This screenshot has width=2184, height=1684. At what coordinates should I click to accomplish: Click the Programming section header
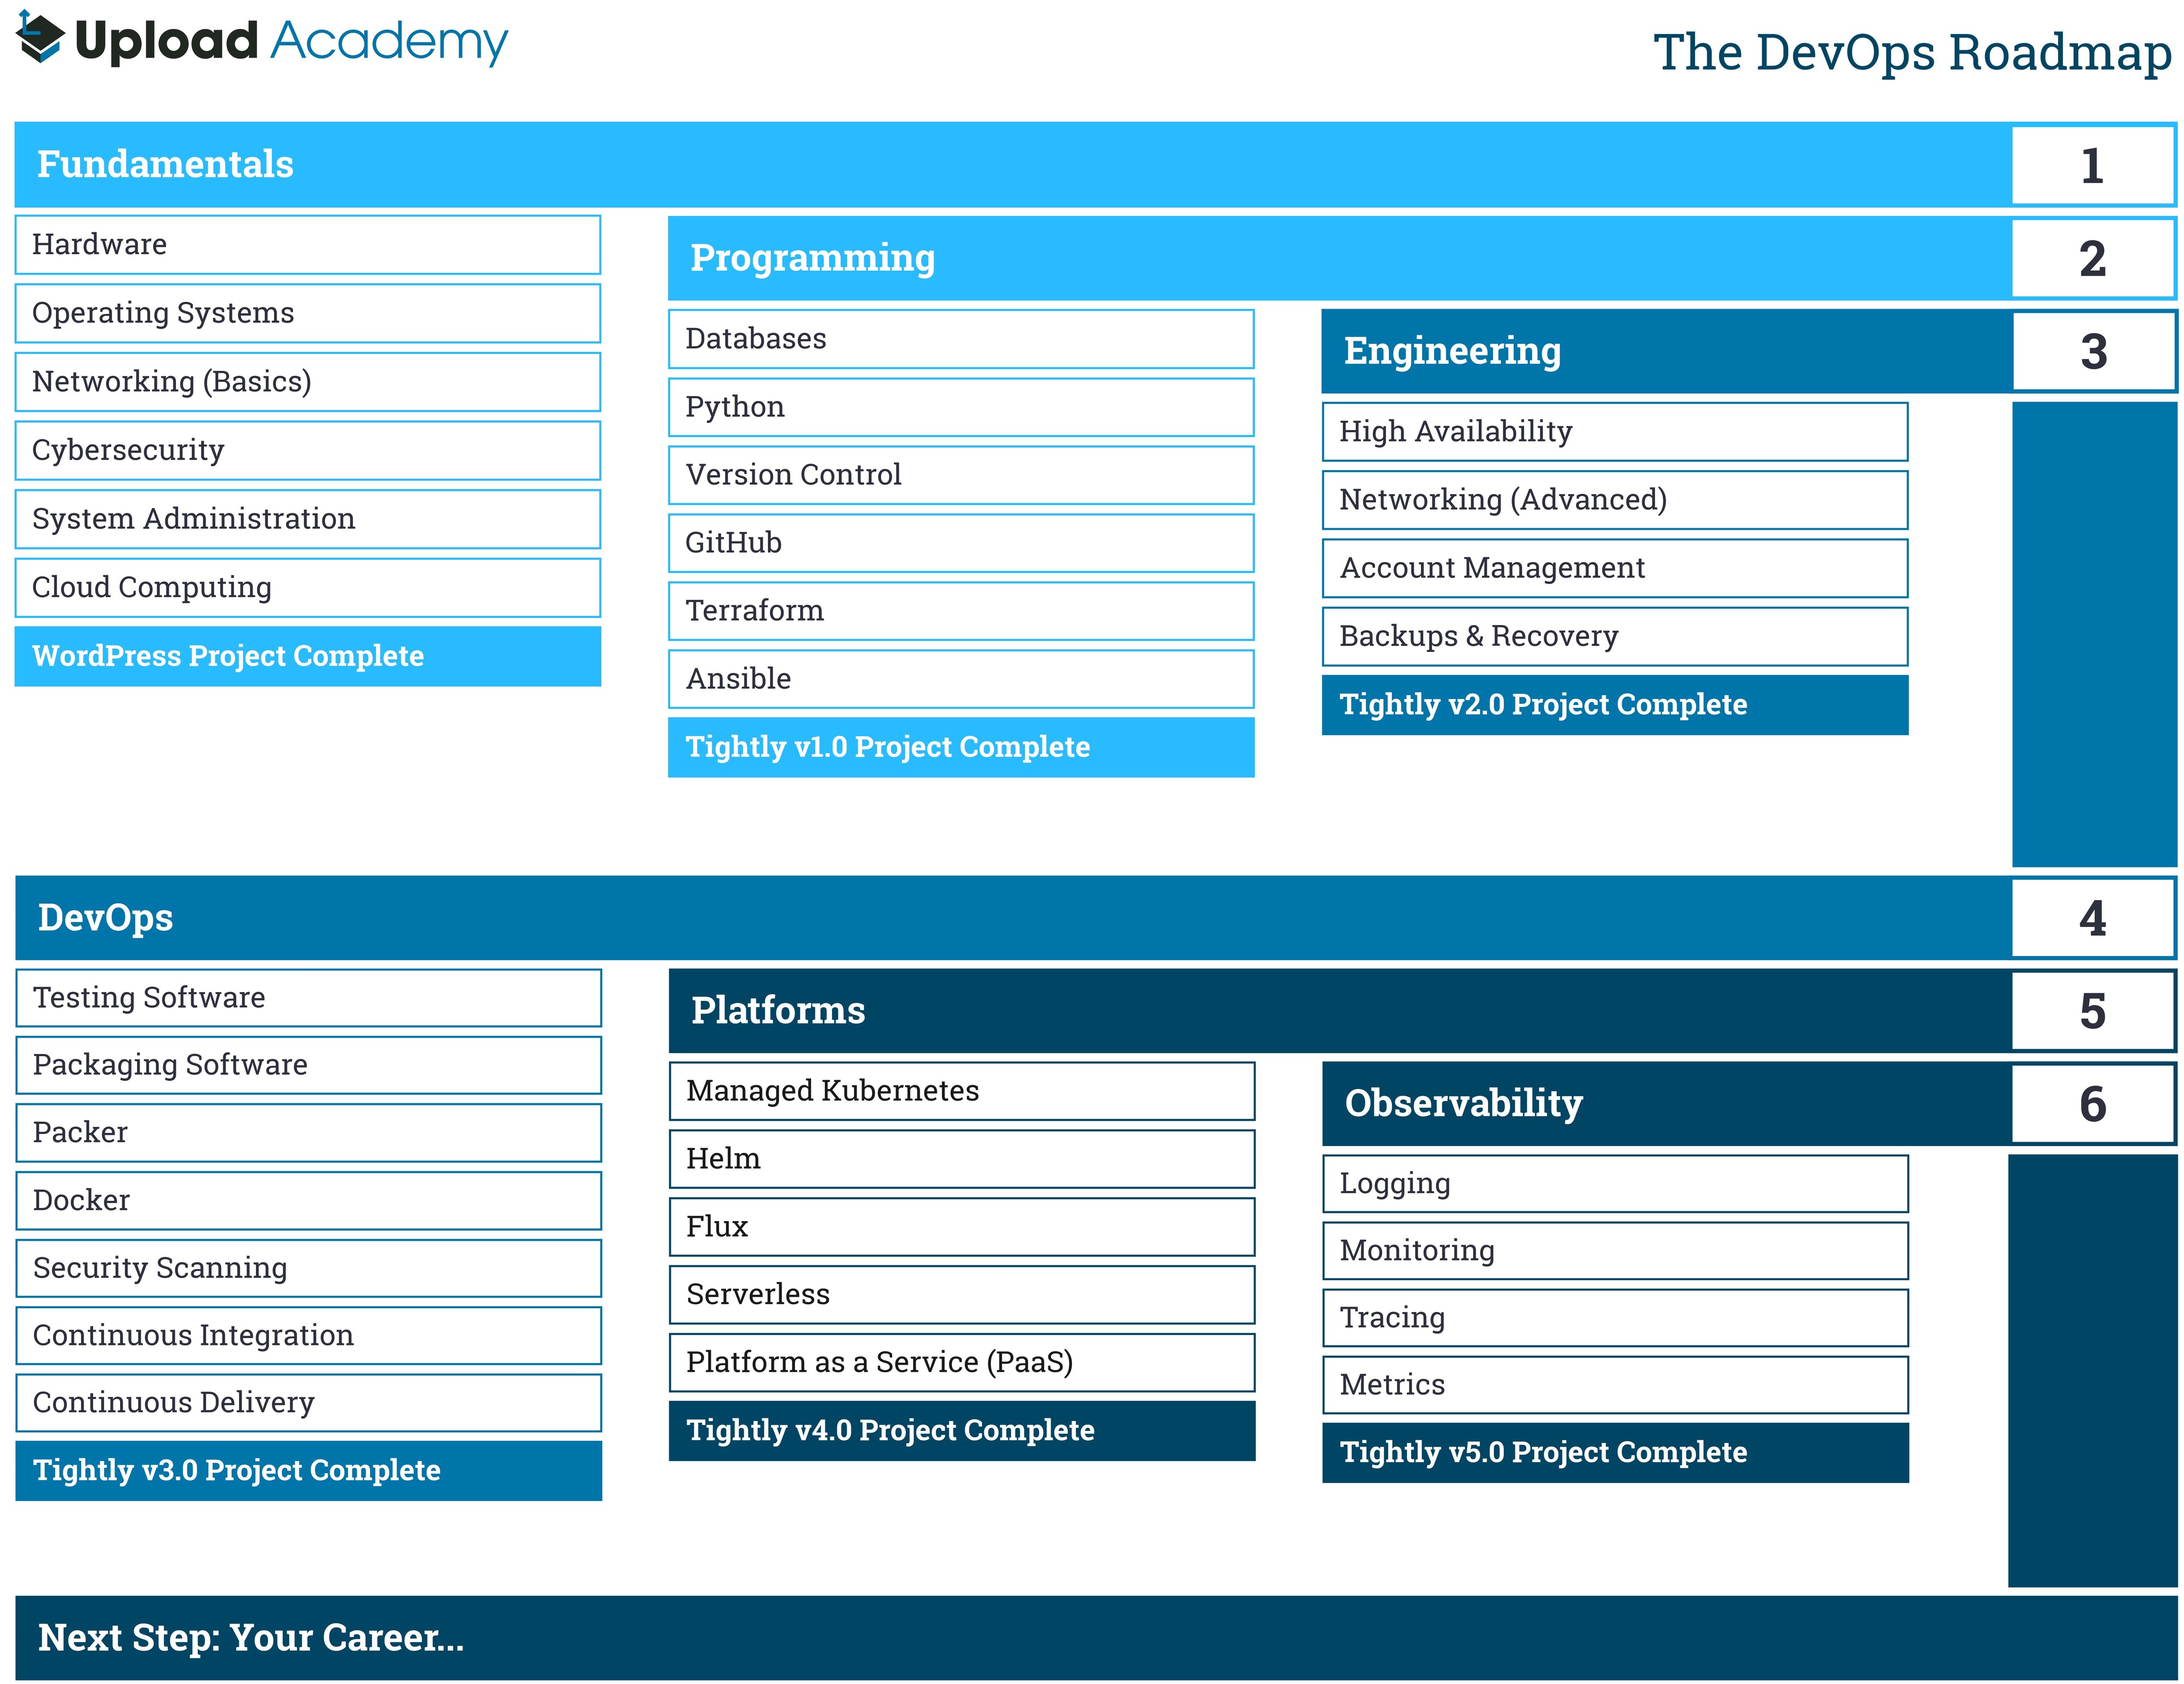coord(812,258)
